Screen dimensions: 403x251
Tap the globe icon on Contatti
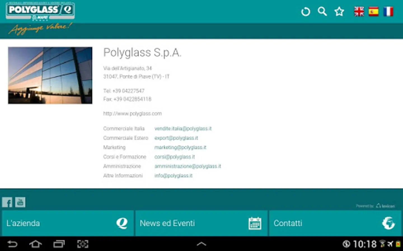388,223
